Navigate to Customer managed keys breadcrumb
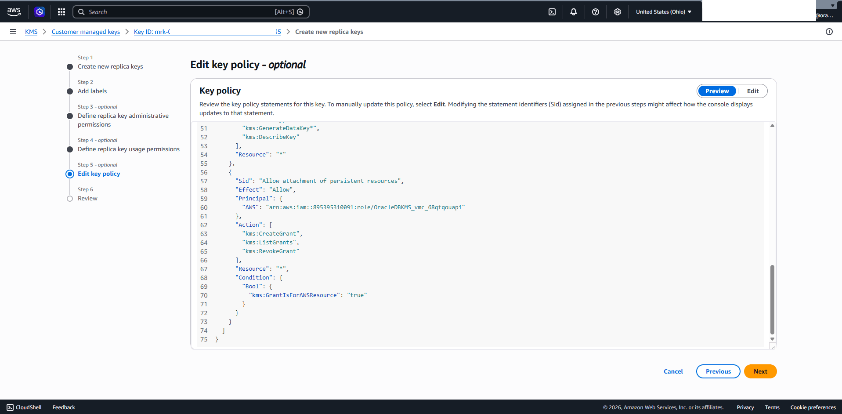This screenshot has width=842, height=414. 86,32
